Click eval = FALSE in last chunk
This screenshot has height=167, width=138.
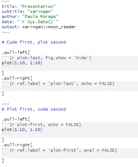tap(99, 150)
